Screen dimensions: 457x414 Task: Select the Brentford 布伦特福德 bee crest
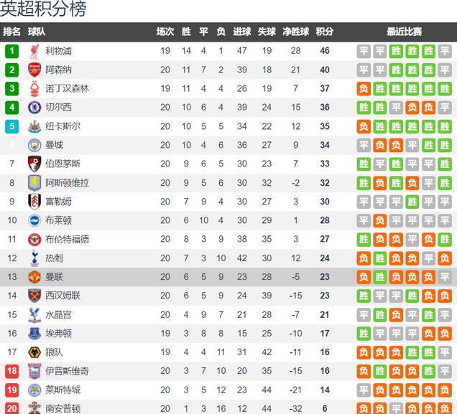click(34, 239)
